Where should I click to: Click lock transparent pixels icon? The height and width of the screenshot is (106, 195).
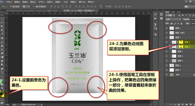point(172,24)
